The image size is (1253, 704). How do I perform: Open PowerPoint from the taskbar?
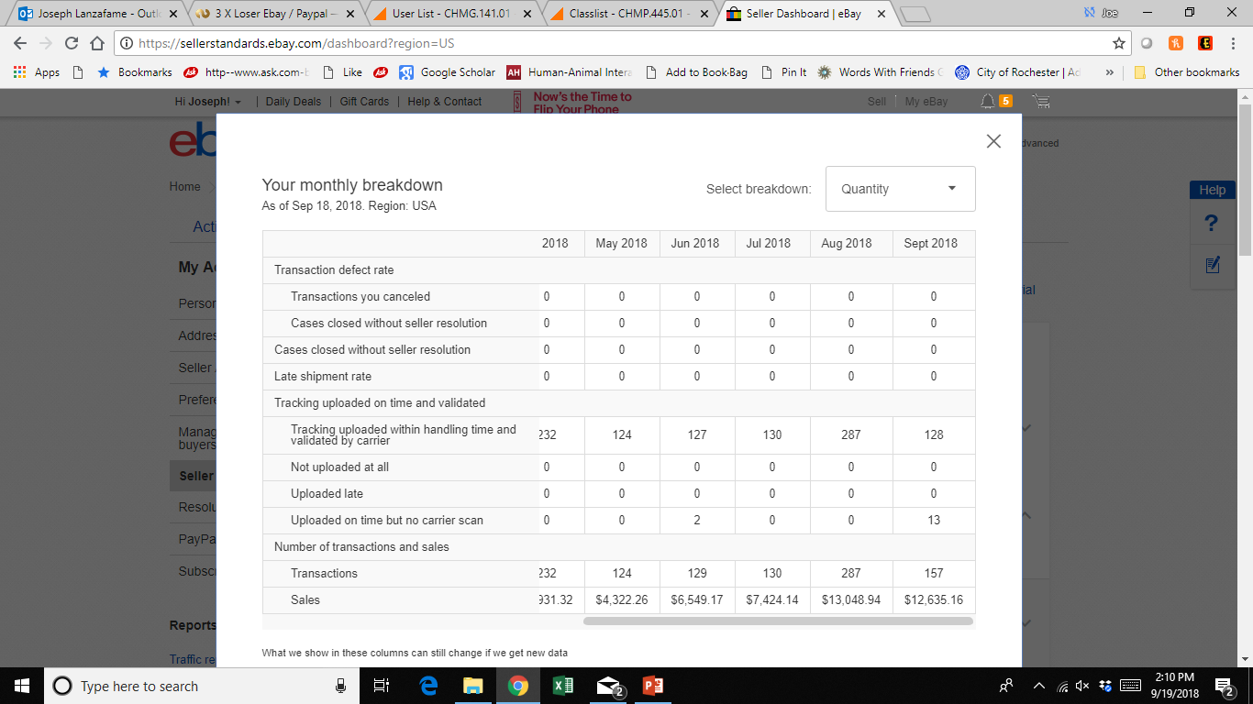click(652, 686)
